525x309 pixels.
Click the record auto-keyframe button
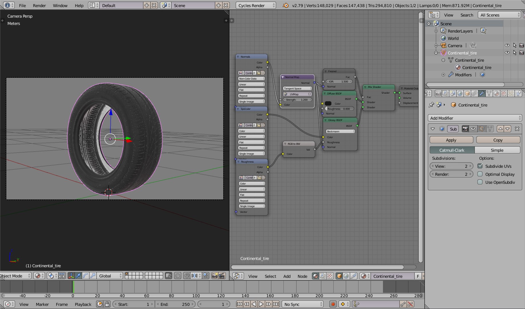click(x=333, y=304)
